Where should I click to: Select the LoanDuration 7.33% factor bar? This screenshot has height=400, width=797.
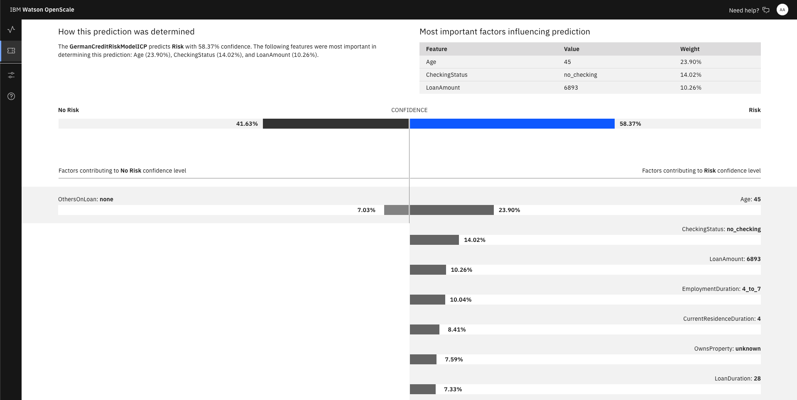(x=422, y=389)
